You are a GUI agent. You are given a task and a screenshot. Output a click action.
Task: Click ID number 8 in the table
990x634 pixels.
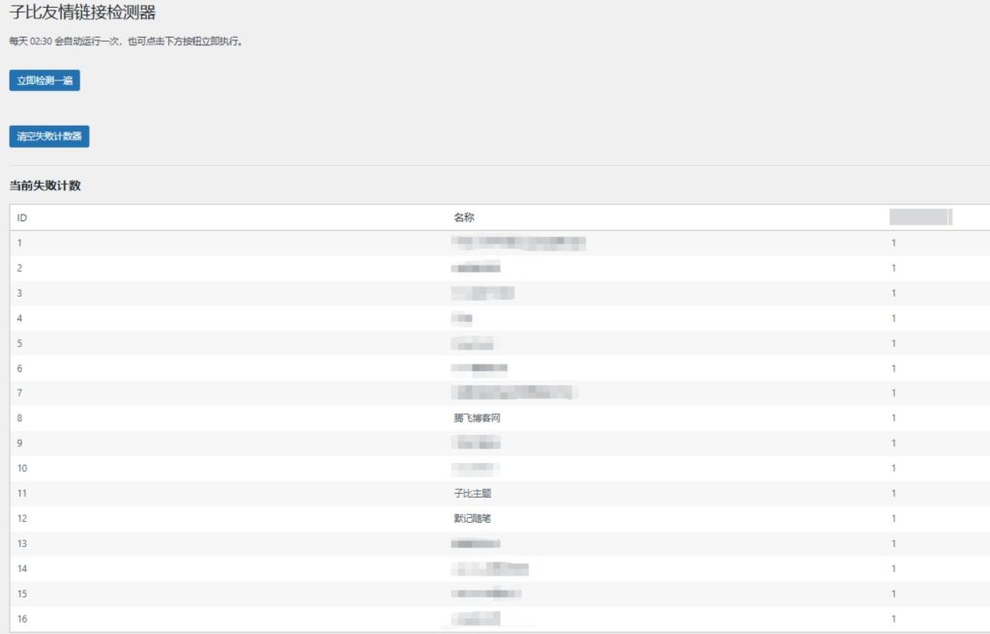tap(19, 418)
